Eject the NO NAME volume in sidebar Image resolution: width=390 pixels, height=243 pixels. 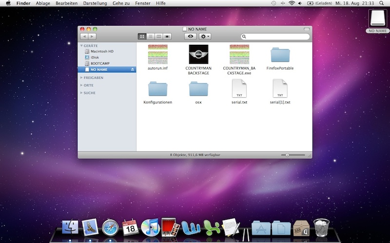(x=132, y=69)
